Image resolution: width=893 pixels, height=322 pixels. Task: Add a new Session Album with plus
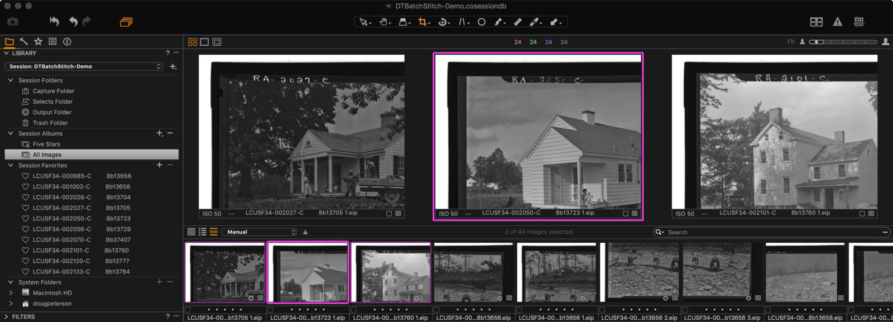[160, 133]
